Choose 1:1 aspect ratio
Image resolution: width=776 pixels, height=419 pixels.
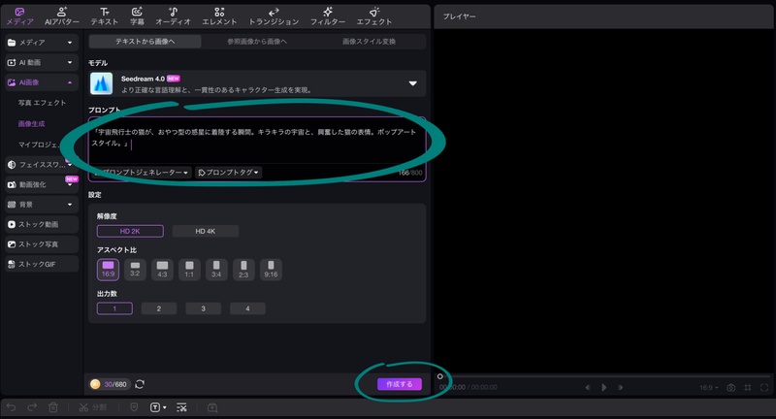click(x=189, y=270)
